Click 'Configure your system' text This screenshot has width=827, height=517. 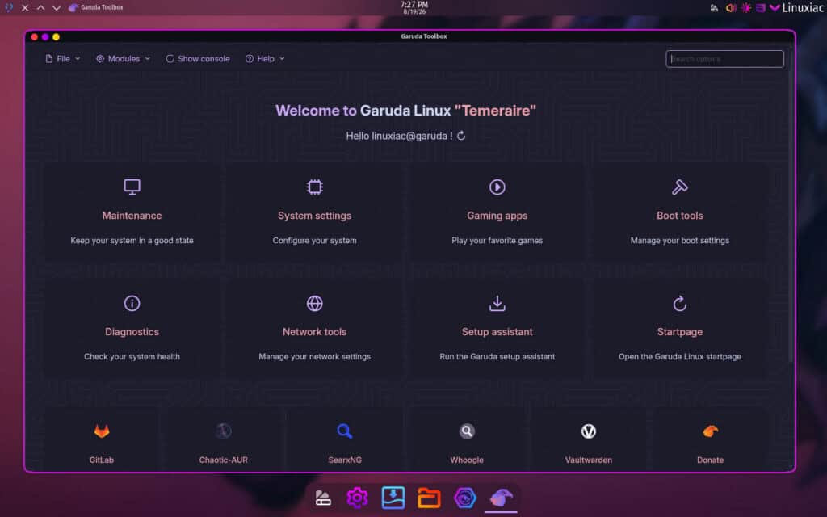click(x=314, y=241)
